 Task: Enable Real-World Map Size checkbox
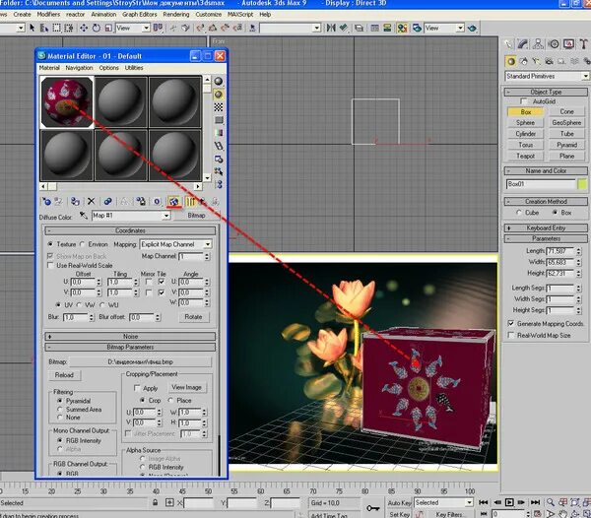[x=511, y=335]
